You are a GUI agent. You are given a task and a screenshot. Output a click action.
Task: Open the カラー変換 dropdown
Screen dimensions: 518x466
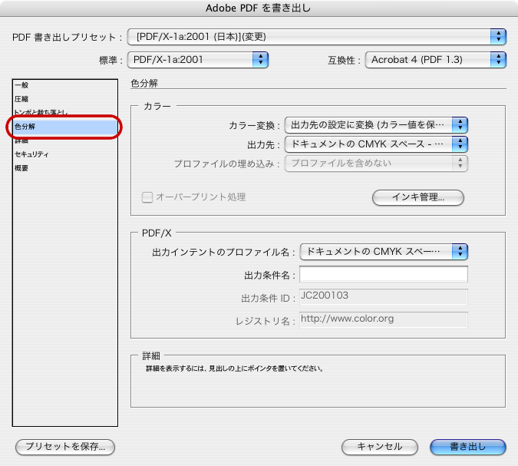pos(376,125)
